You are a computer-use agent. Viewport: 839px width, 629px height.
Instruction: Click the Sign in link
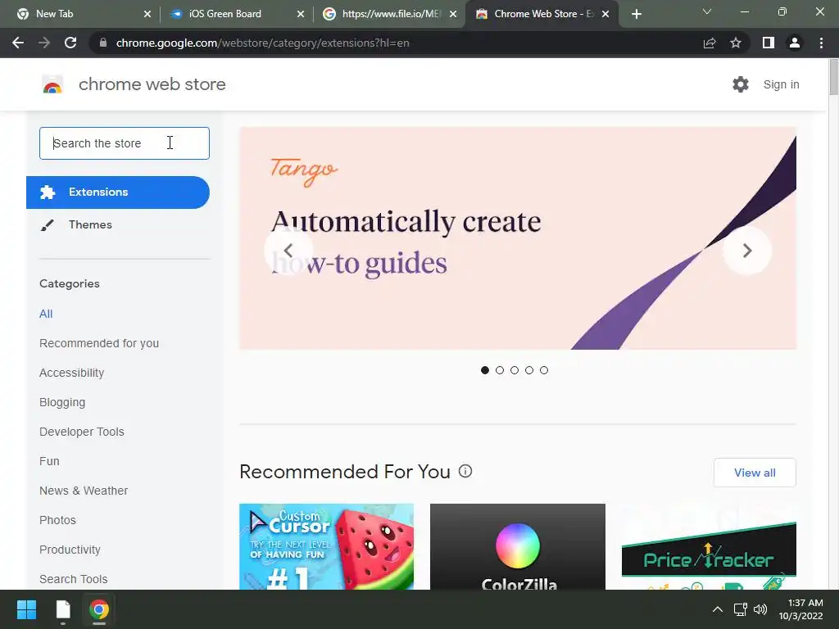(x=781, y=84)
